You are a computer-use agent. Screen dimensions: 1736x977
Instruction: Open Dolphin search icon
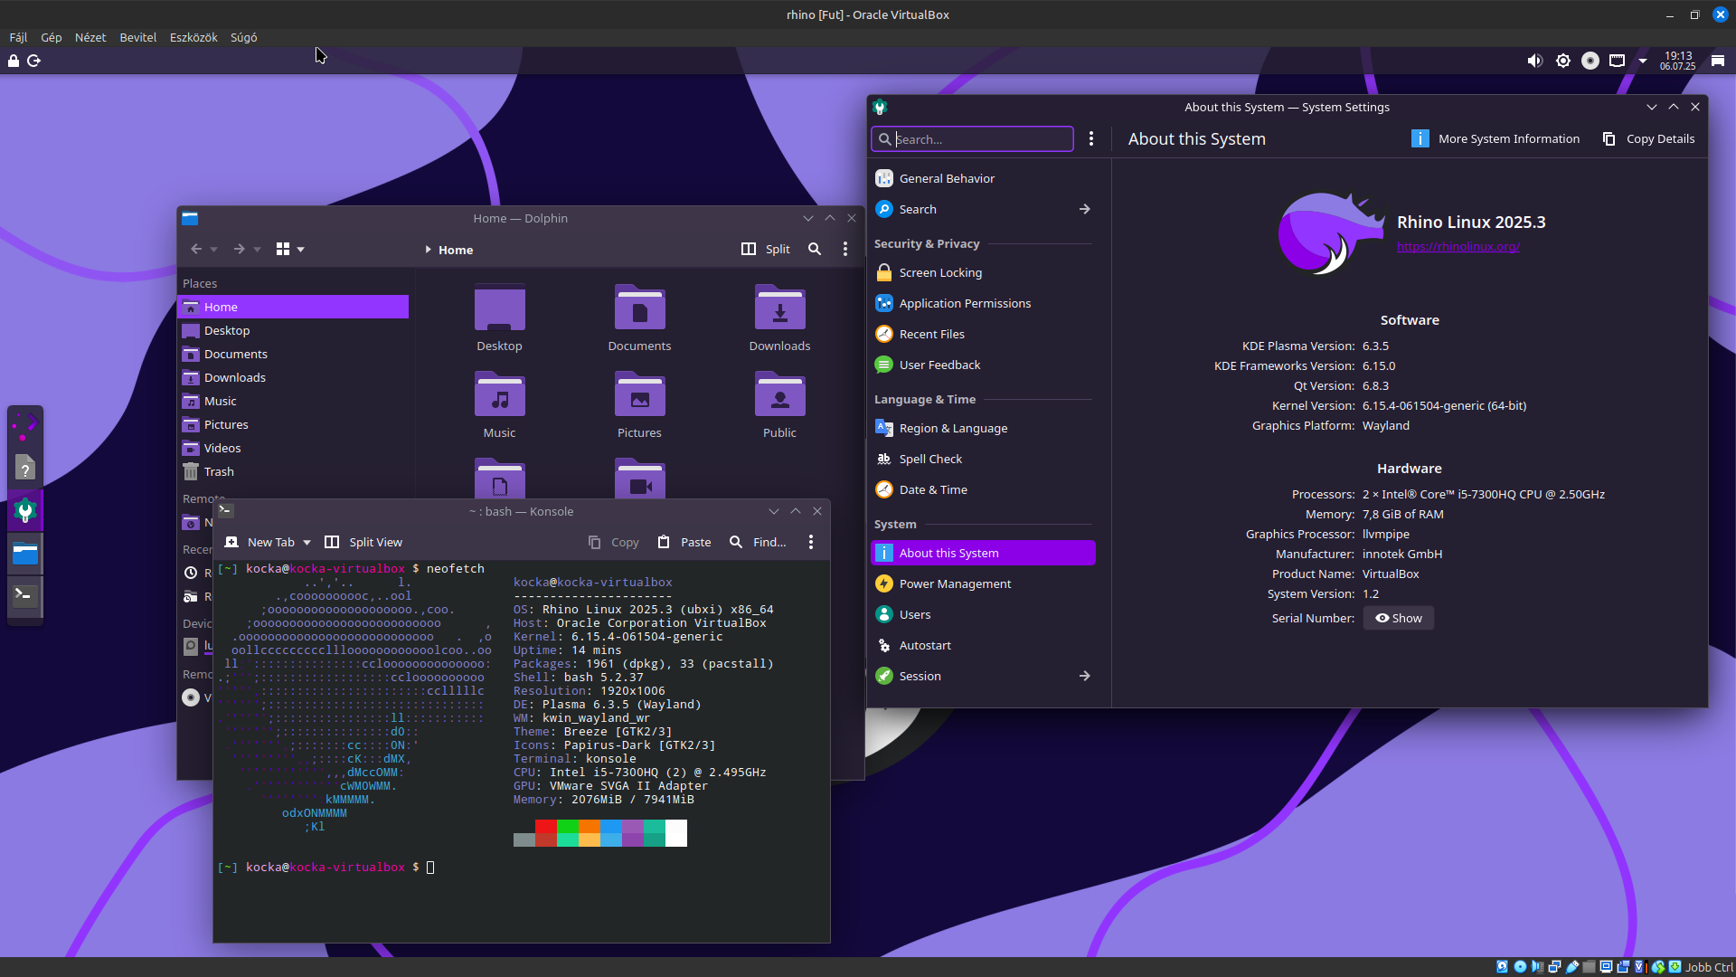pos(815,249)
